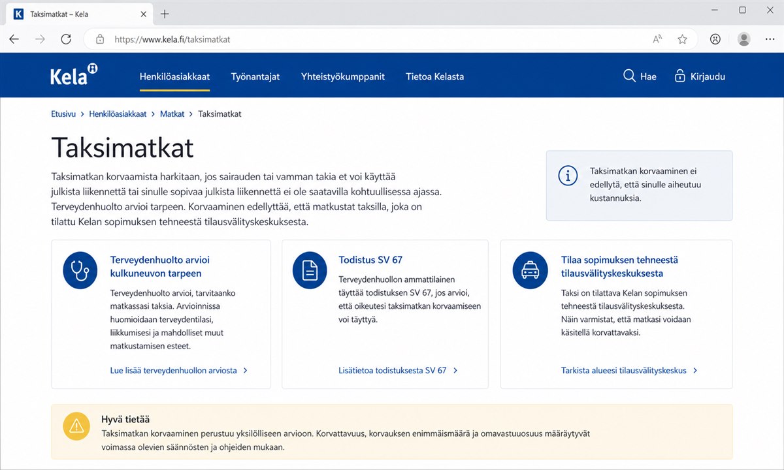Add page to favorites with star icon
The height and width of the screenshot is (470, 784).
tap(683, 39)
